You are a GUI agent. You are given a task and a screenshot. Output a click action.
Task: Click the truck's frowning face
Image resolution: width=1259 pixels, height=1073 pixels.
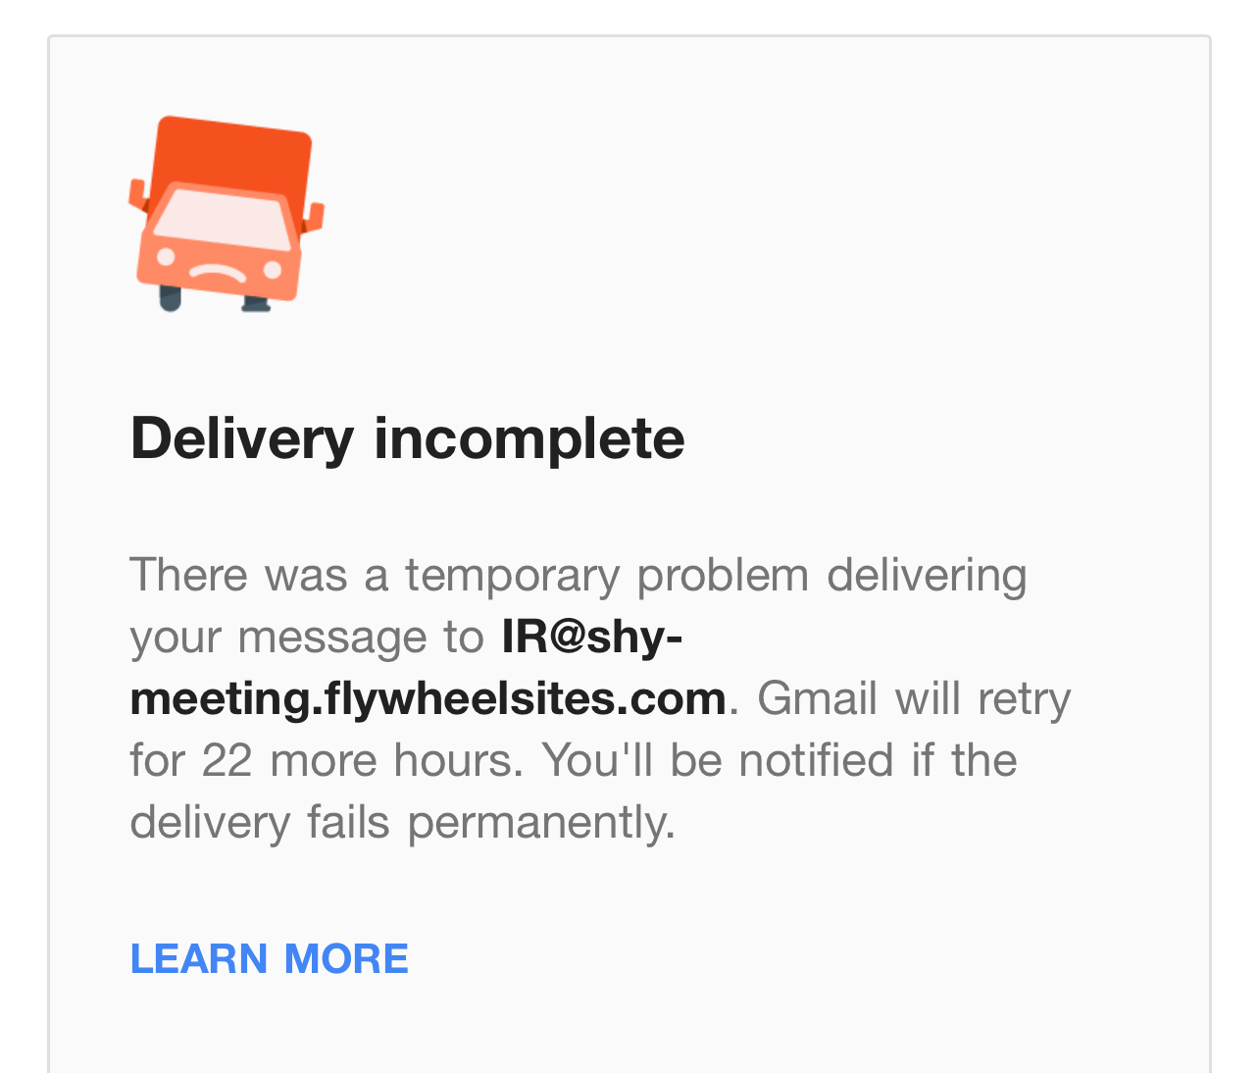click(218, 268)
